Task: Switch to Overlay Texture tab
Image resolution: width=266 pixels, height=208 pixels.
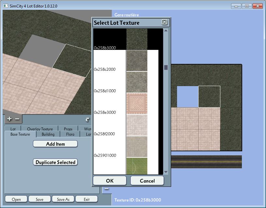Action: (40, 129)
